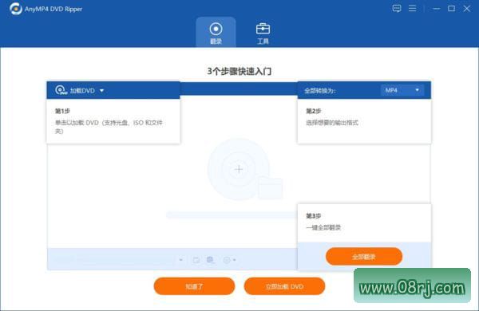Click the 加载DVD disc icon
479x311 pixels.
61,90
